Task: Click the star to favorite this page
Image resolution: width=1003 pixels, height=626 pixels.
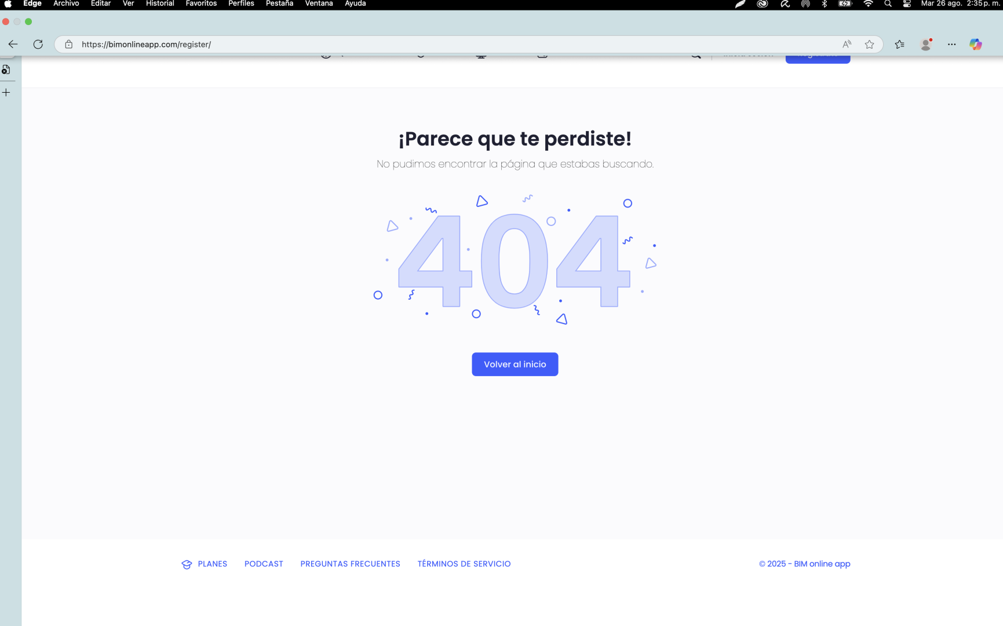Action: click(x=869, y=44)
